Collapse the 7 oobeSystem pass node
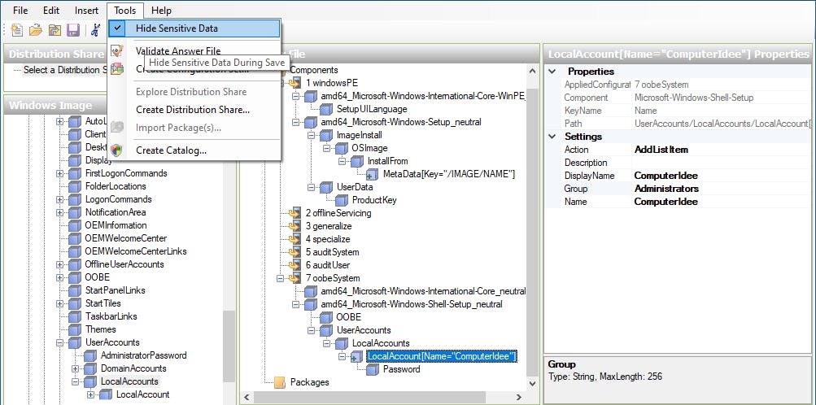816x405 pixels. click(281, 278)
